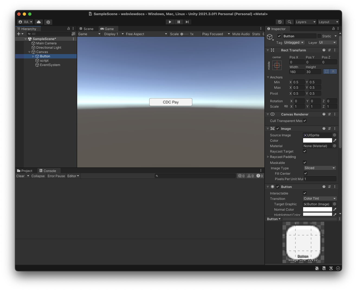
Task: Click the Step frame button
Action: [x=187, y=22]
